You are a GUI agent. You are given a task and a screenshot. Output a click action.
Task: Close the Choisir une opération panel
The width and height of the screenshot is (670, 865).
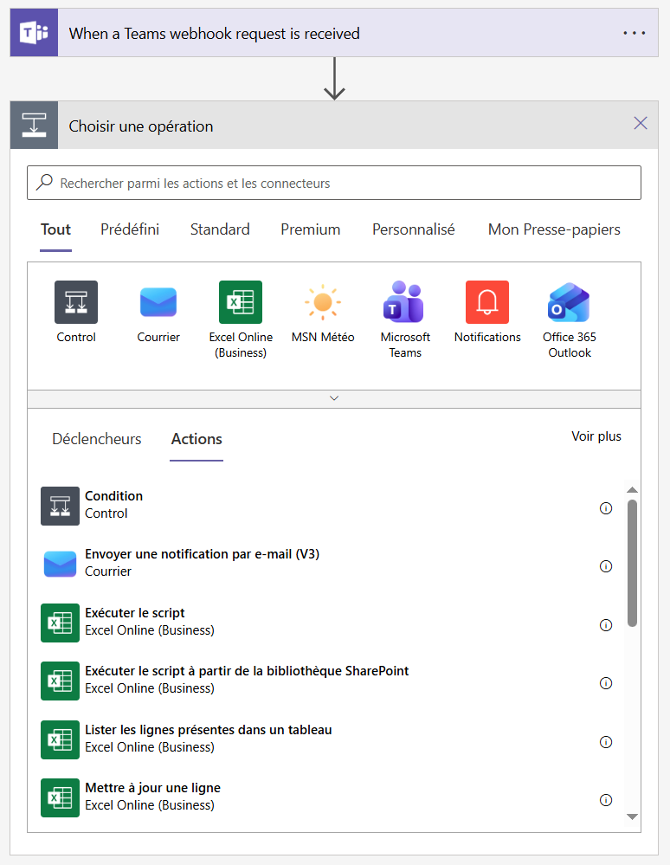point(641,123)
